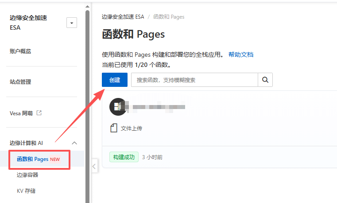Select the 边缘计算和 AI section header
Screen dimensions: 337x203
26,143
